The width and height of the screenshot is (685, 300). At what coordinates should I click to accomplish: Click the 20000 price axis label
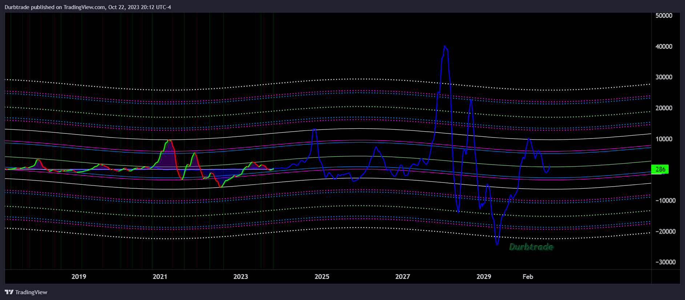click(x=664, y=108)
